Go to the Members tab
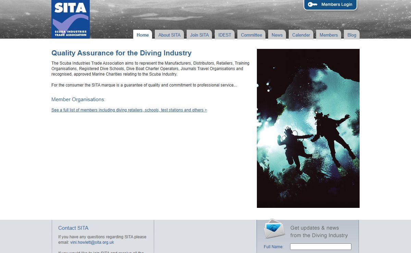Viewport: 411px width, 253px height. point(328,35)
